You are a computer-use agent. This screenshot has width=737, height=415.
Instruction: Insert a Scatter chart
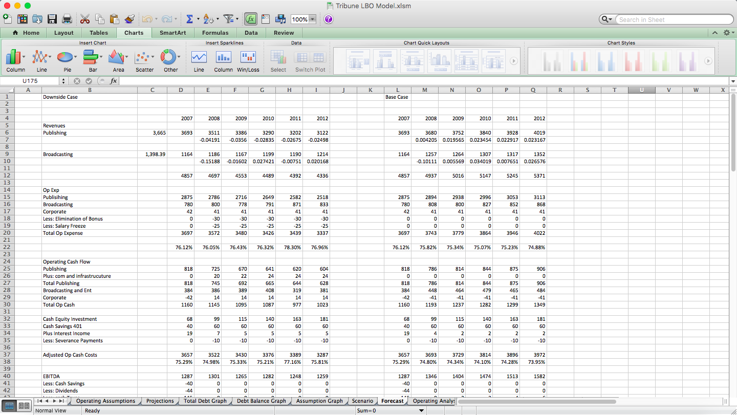pos(144,57)
